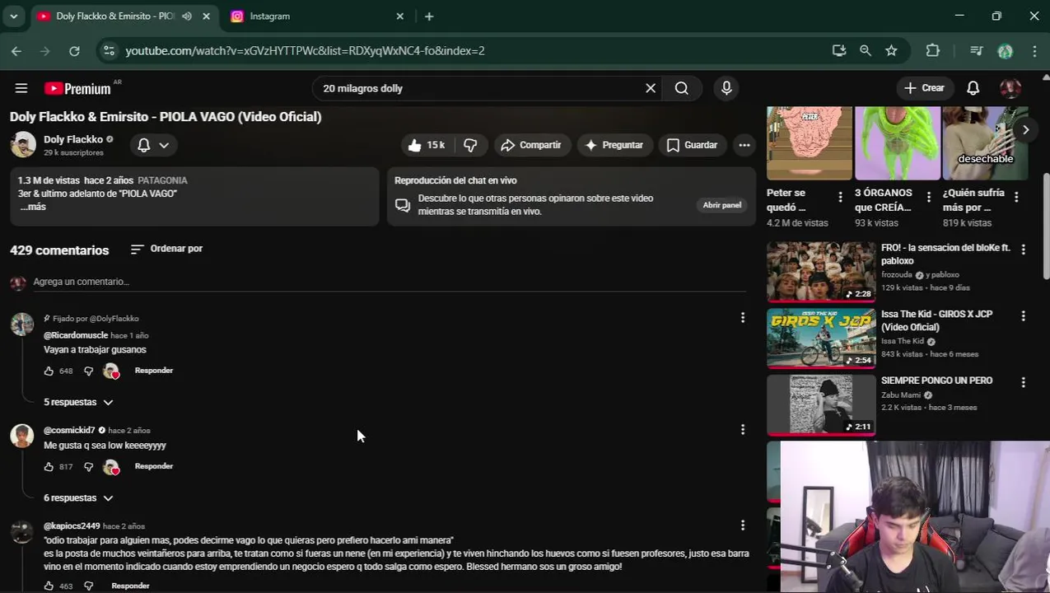Open Chrome media controls icon
The width and height of the screenshot is (1050, 593).
point(977,51)
